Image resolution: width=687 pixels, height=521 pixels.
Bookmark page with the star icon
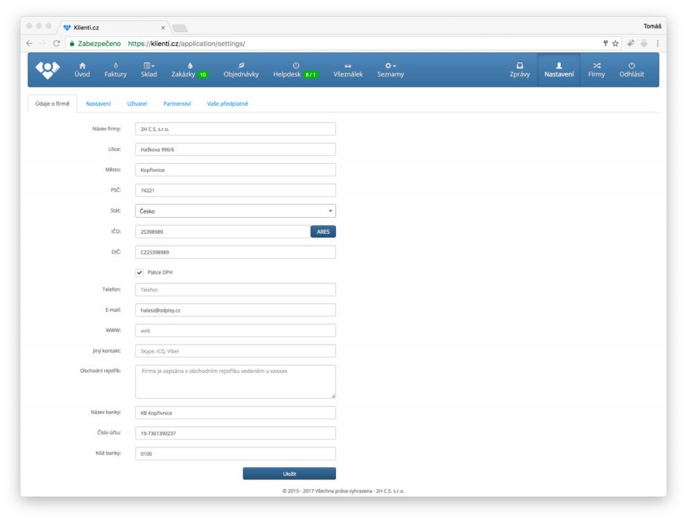(615, 43)
